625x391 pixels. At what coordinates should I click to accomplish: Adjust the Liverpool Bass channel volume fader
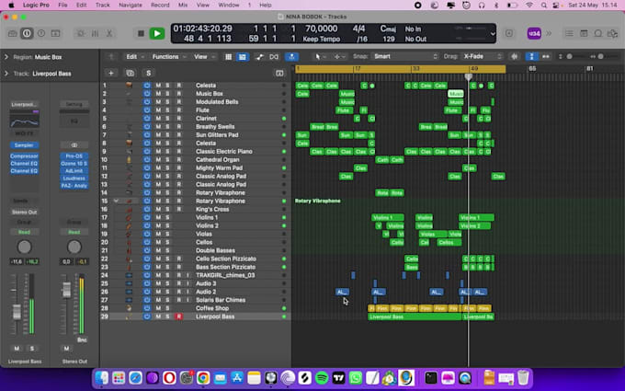click(17, 311)
